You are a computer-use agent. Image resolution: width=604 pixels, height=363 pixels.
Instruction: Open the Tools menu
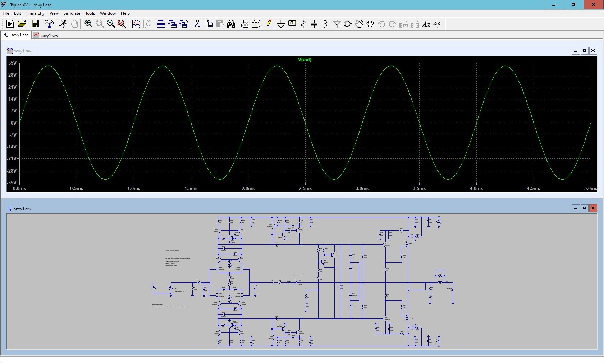point(90,13)
